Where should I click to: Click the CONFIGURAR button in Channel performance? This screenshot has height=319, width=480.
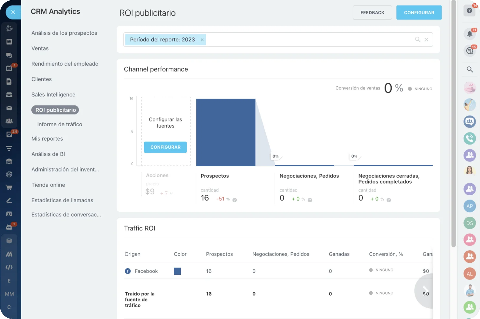coord(165,147)
